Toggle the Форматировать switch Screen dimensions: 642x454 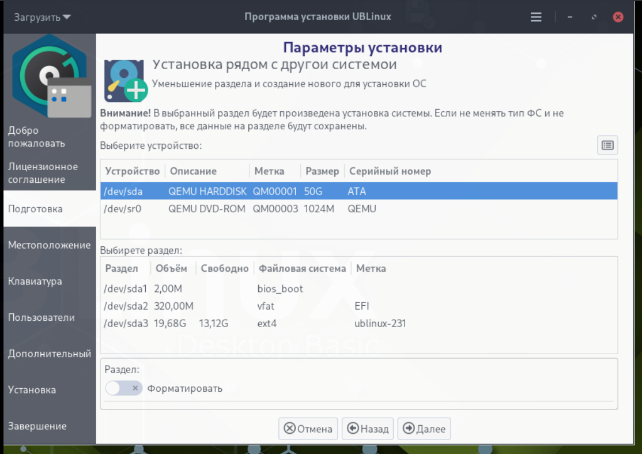coord(124,388)
